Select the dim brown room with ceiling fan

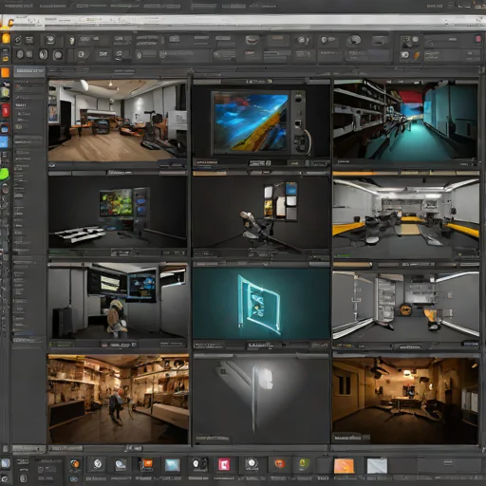tap(405, 402)
